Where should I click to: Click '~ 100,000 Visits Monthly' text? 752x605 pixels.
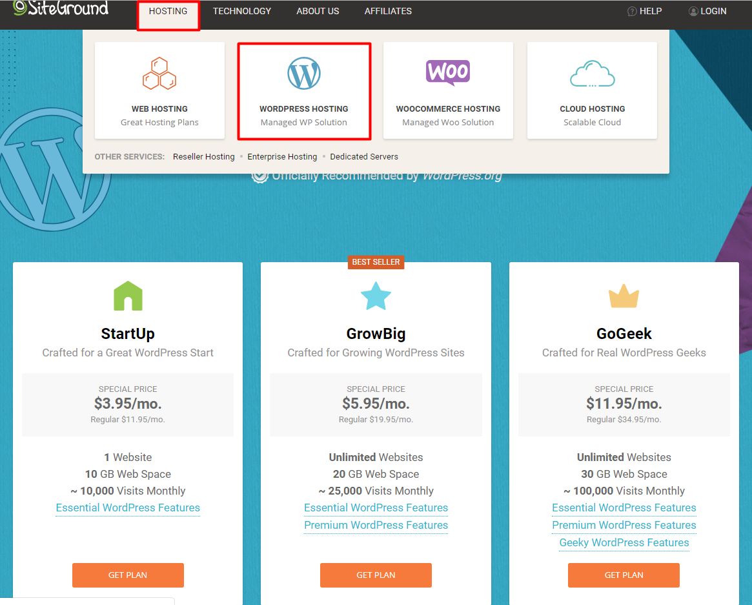click(624, 491)
